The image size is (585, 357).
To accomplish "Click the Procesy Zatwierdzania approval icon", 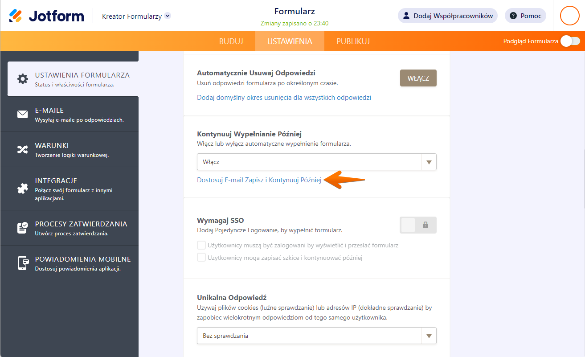I will (22, 228).
